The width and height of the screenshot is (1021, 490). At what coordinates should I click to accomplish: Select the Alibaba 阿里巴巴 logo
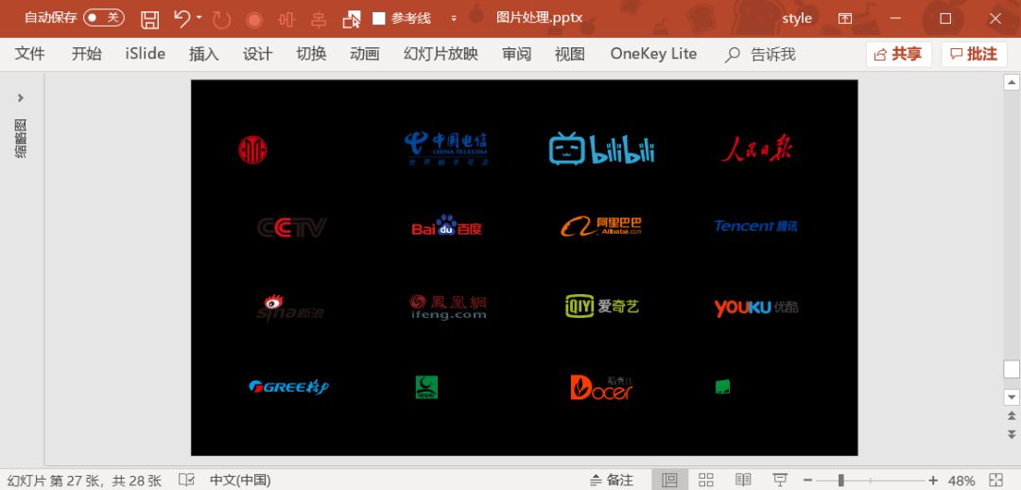point(601,226)
